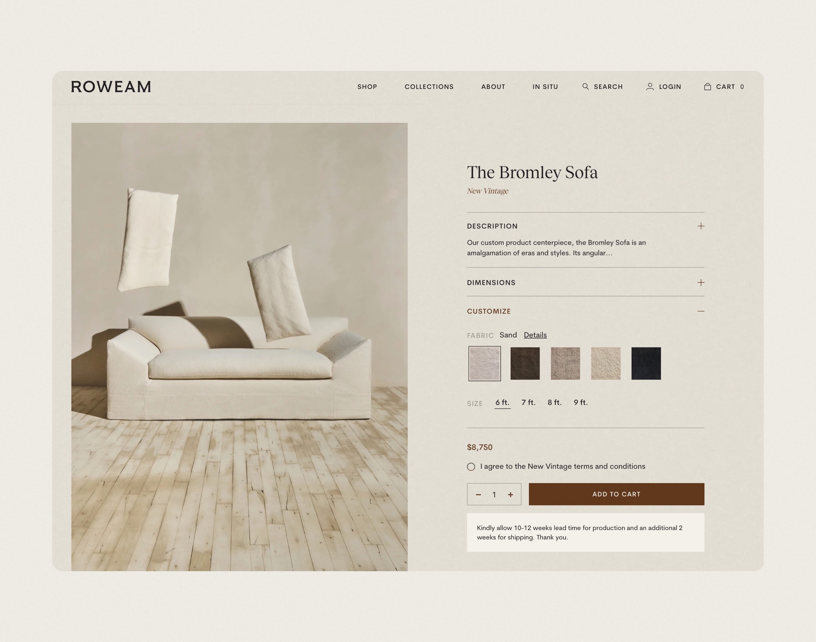Pick the dark brown fabric swatch

coord(525,363)
